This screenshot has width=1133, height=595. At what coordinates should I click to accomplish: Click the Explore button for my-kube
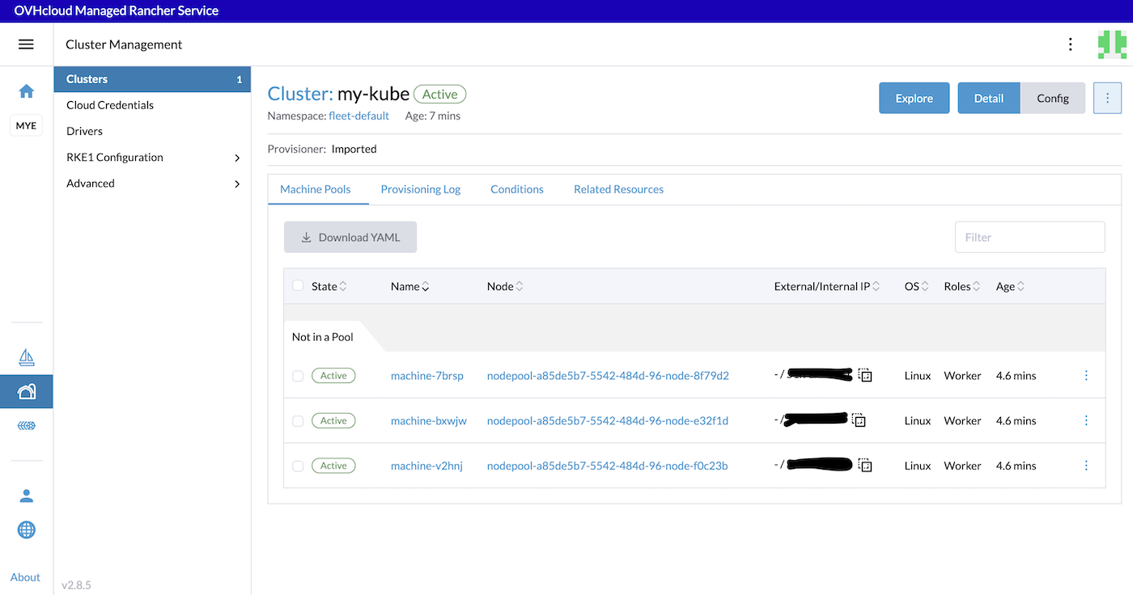[x=914, y=97]
